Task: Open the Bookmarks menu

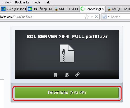Action: coord(22,2)
